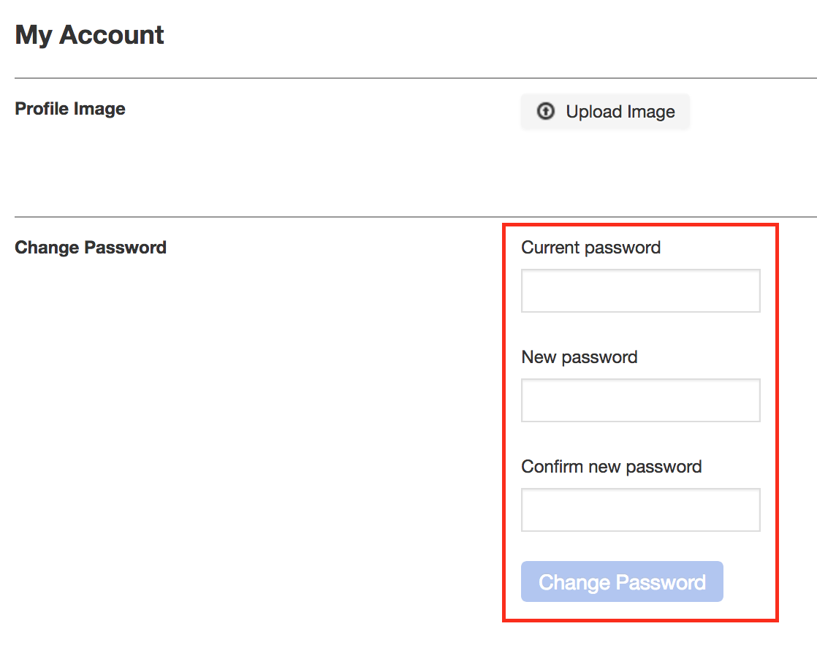This screenshot has width=817, height=656.
Task: Focus the Current password field
Action: coord(640,291)
